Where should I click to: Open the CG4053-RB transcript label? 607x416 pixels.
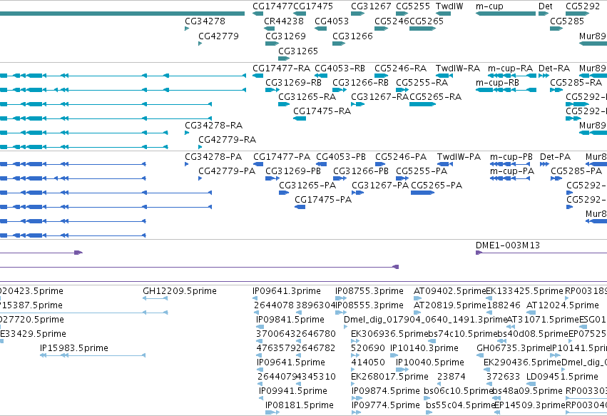(340, 69)
